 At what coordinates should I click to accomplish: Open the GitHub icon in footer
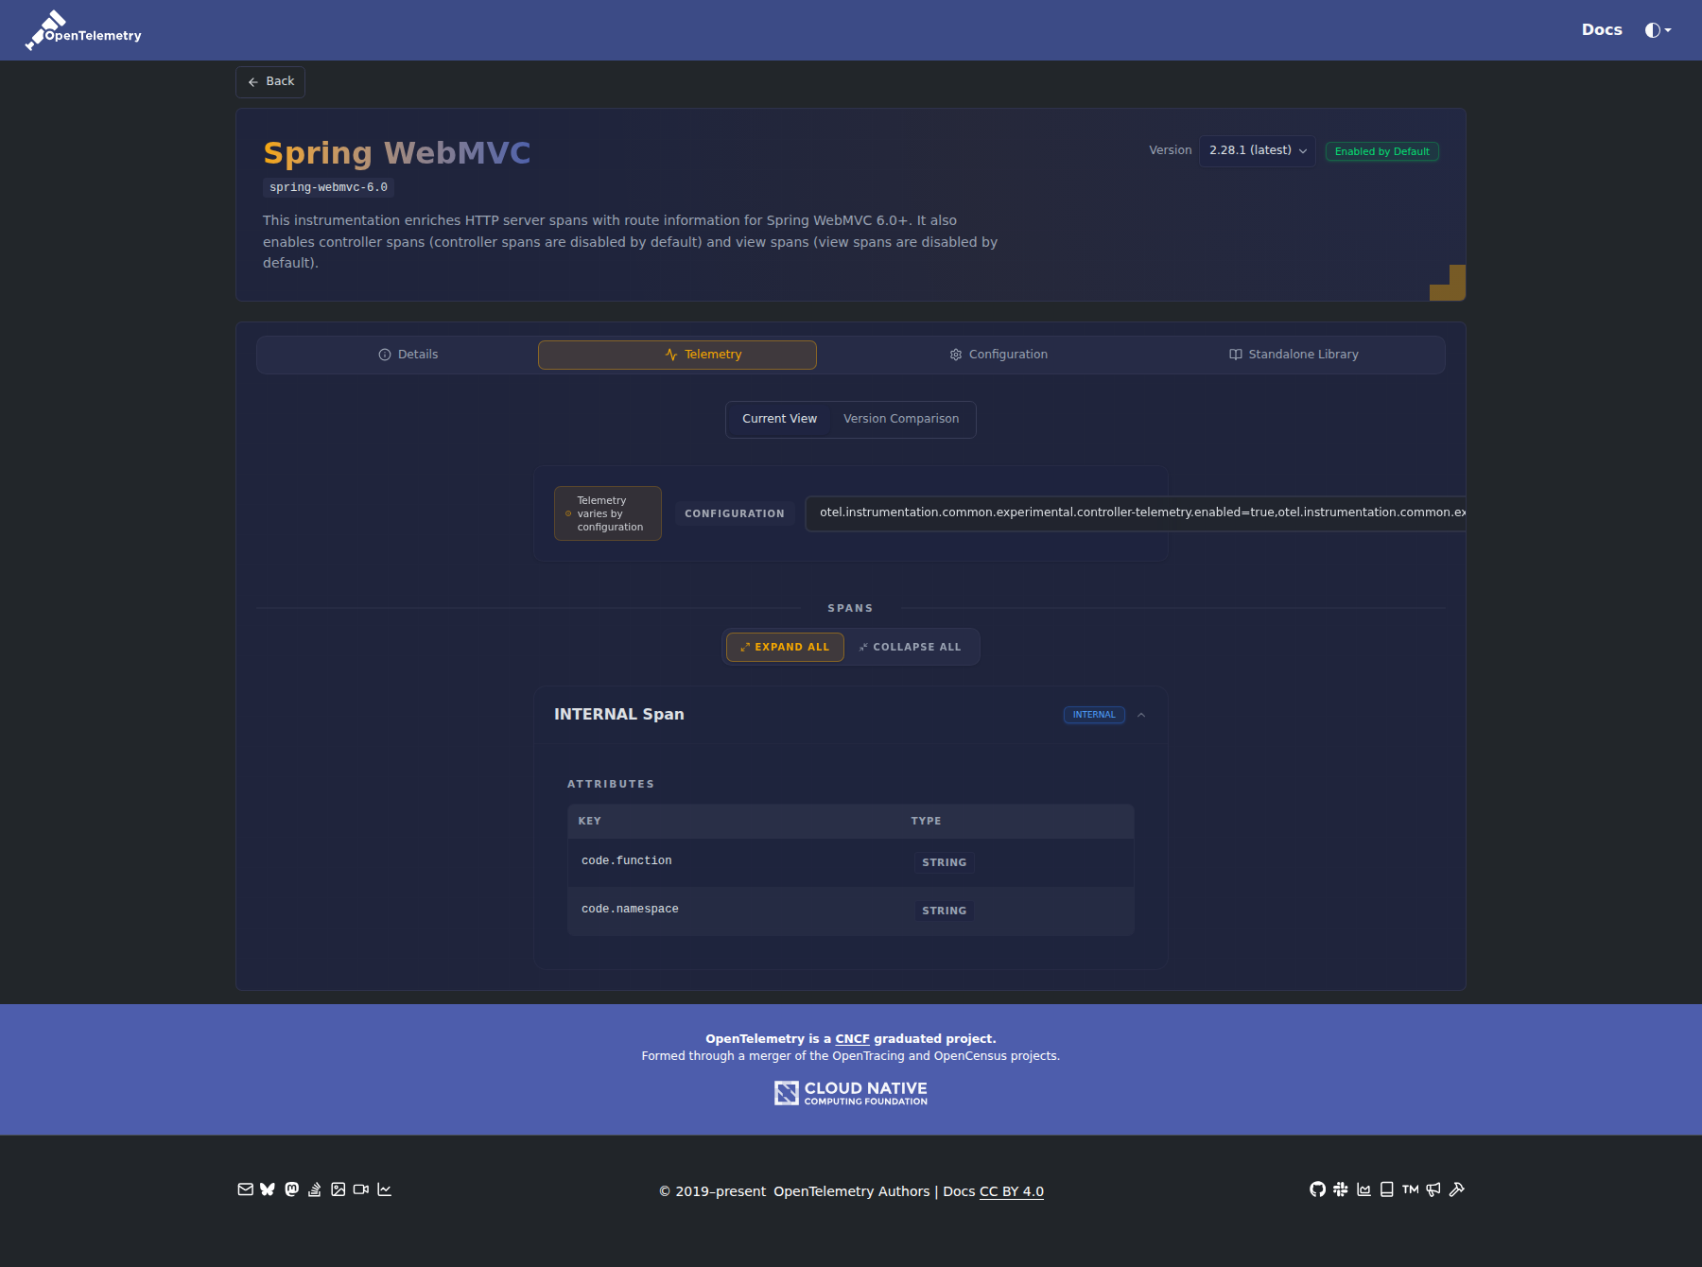point(1317,1189)
